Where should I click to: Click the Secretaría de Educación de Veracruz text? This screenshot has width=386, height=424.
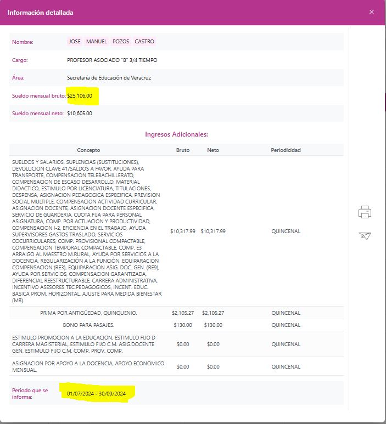[109, 78]
